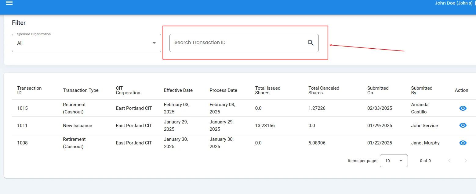The width and height of the screenshot is (476, 194).
Task: Go to previous page arrow
Action: click(x=449, y=161)
